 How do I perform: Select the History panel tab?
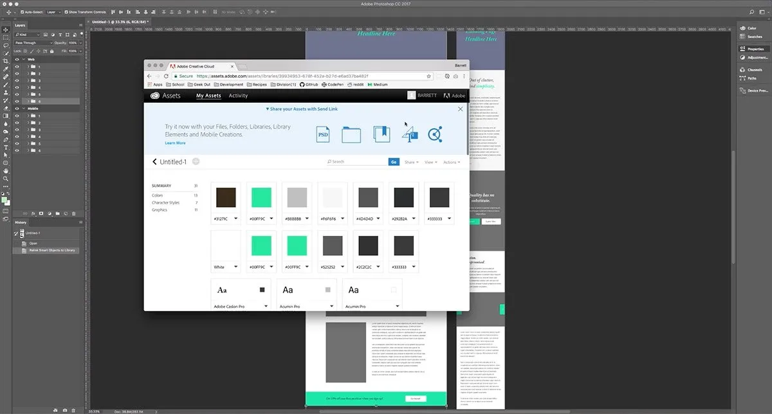pyautogui.click(x=21, y=222)
